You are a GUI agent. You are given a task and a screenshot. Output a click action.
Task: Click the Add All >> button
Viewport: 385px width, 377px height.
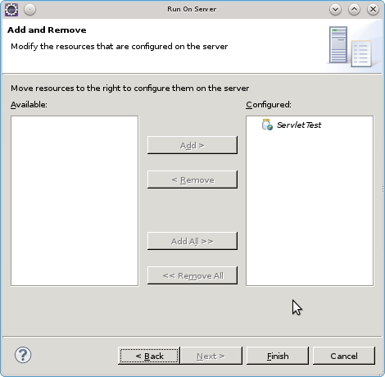coord(192,241)
